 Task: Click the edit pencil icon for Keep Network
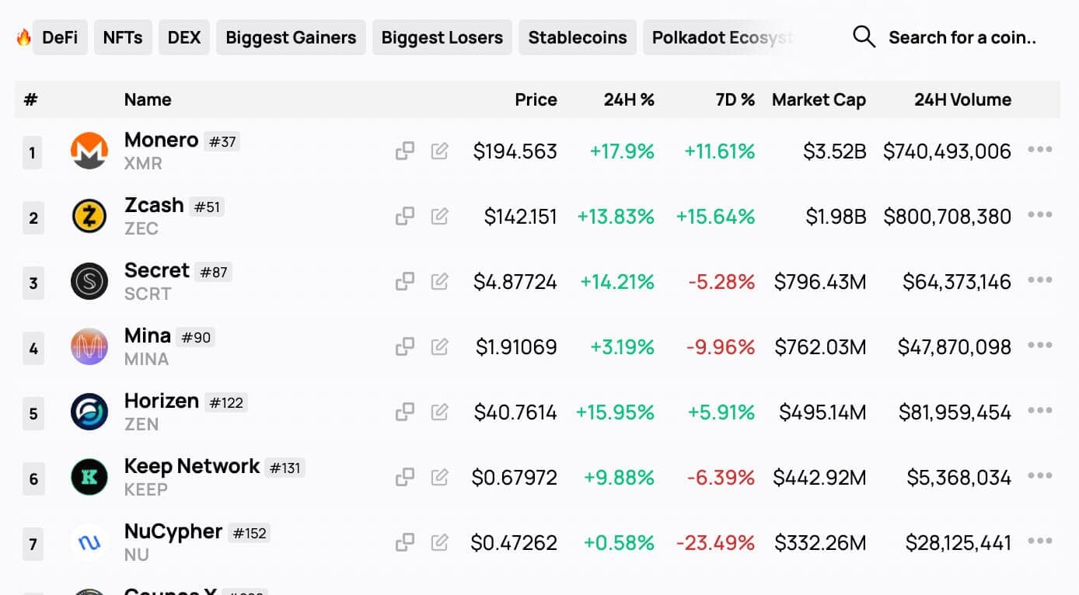[x=440, y=477]
